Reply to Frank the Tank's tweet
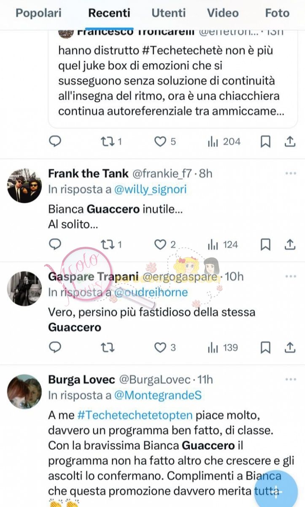305x507 pixels. click(x=55, y=244)
